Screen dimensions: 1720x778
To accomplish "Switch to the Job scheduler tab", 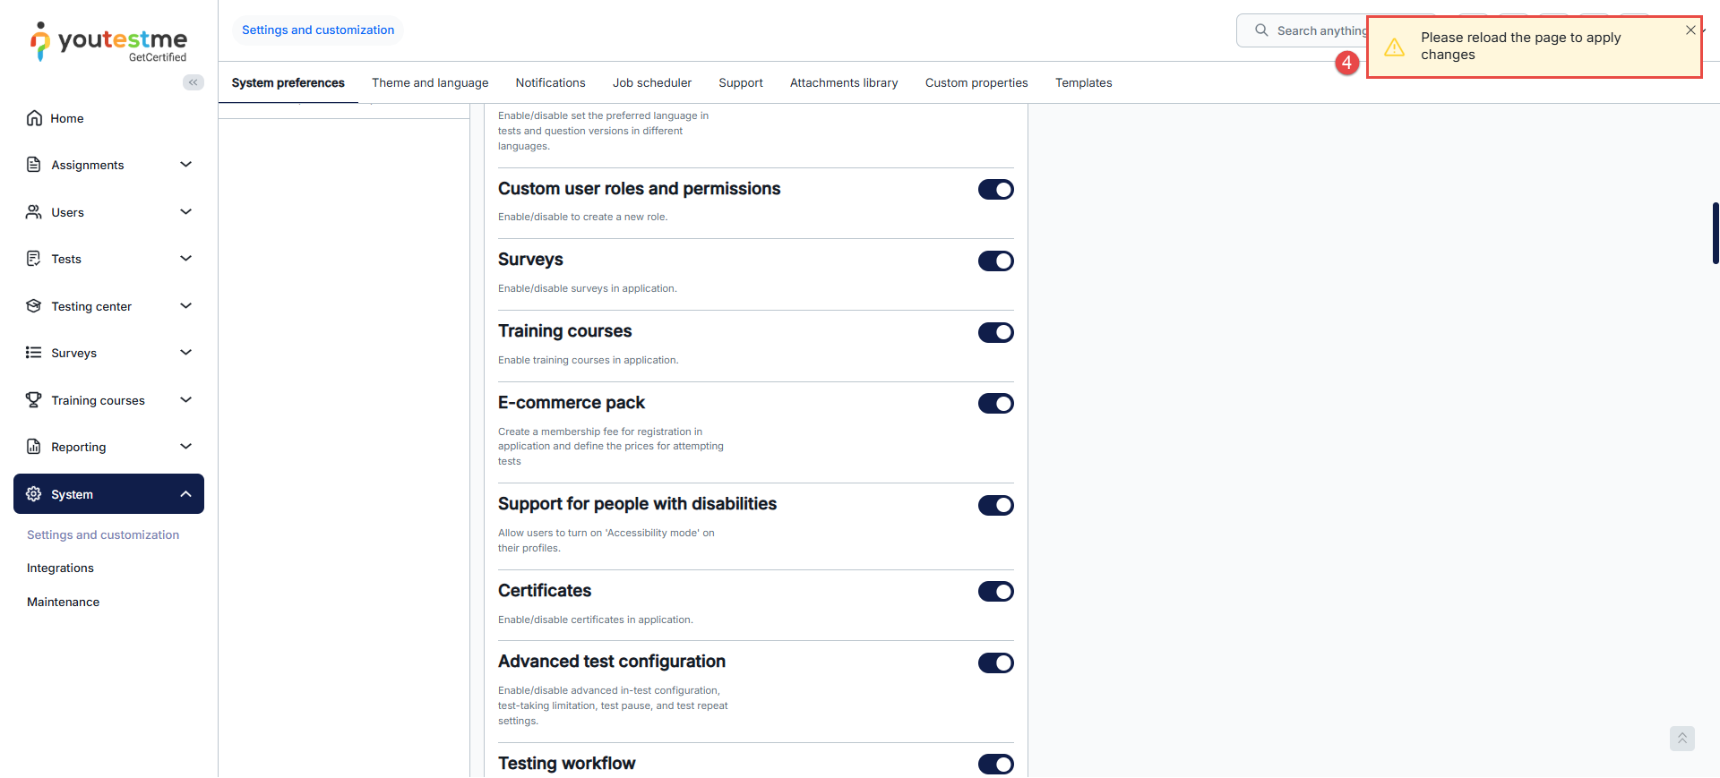I will [x=651, y=83].
